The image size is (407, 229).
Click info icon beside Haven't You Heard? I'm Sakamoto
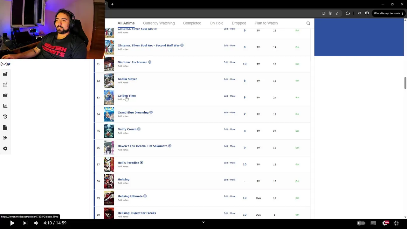tap(170, 146)
